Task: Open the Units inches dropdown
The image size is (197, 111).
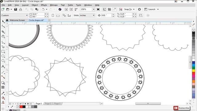Action: 94,15
